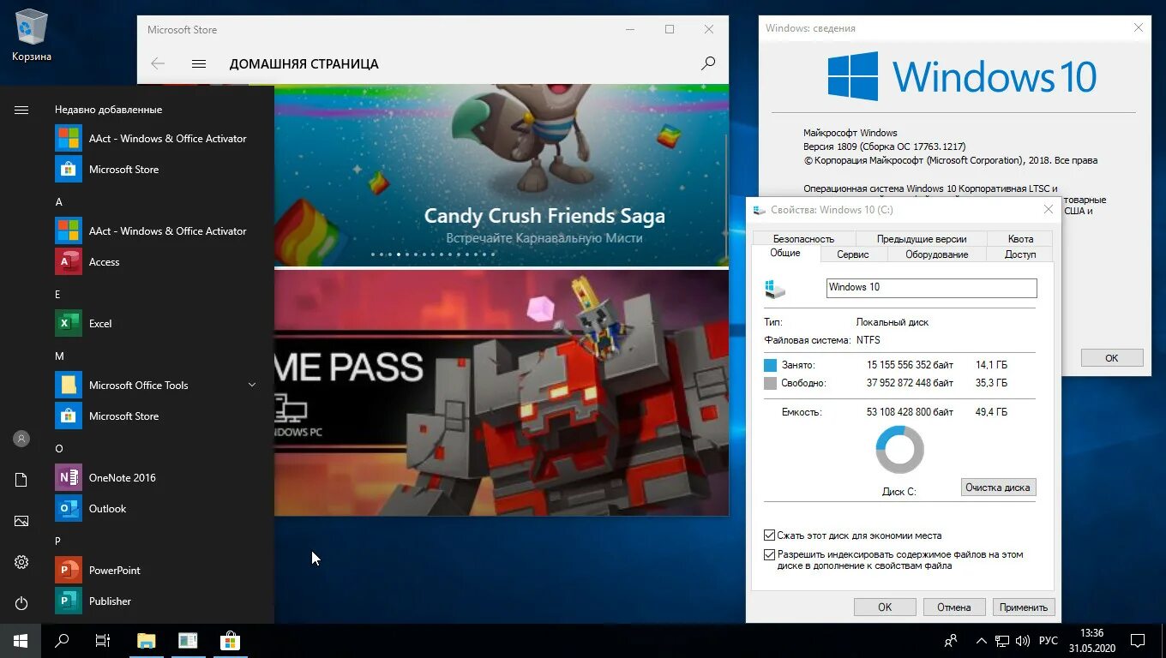Click OK in disk properties dialog
The height and width of the screenshot is (658, 1166).
coord(885,607)
